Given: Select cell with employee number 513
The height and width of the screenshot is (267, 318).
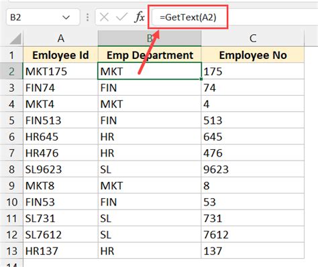Looking at the screenshot, I should tap(253, 120).
